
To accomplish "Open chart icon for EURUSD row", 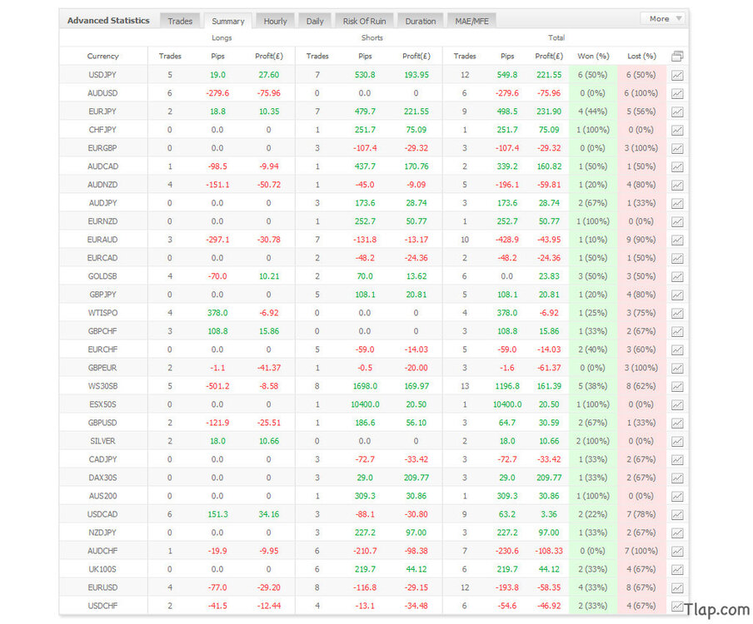I will (x=677, y=588).
